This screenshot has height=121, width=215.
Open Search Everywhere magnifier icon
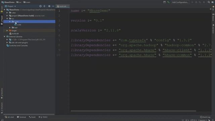tap(209, 2)
